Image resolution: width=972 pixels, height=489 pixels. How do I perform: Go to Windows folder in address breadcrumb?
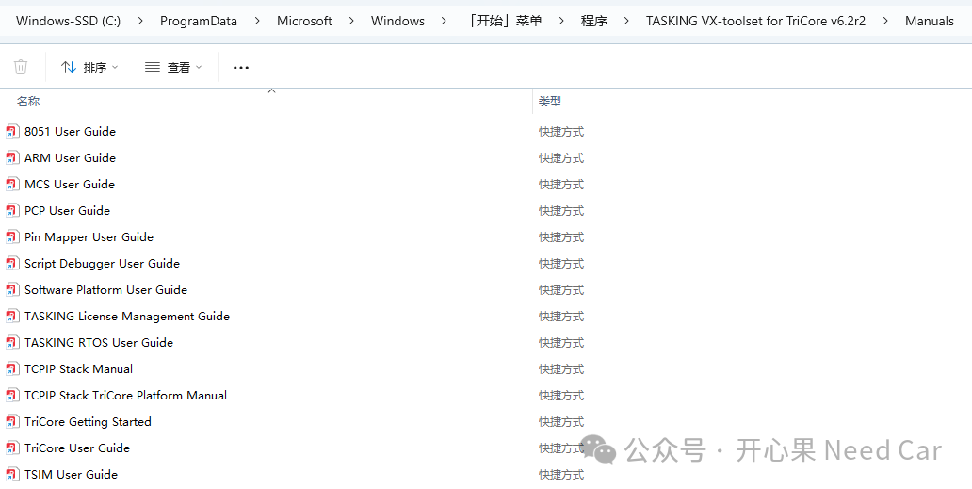pos(398,21)
